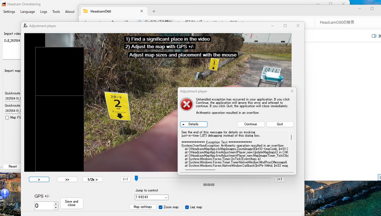Viewport: 381px width, 216px height.
Task: Play the video with the > button
Action: (x=39, y=180)
